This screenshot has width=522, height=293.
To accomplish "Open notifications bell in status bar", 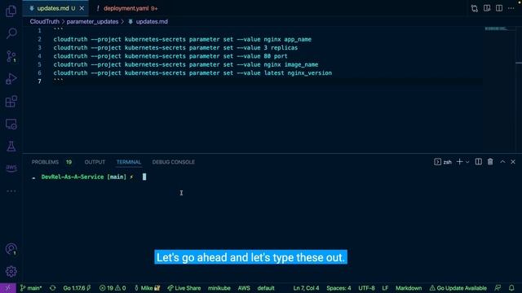I will [x=511, y=288].
